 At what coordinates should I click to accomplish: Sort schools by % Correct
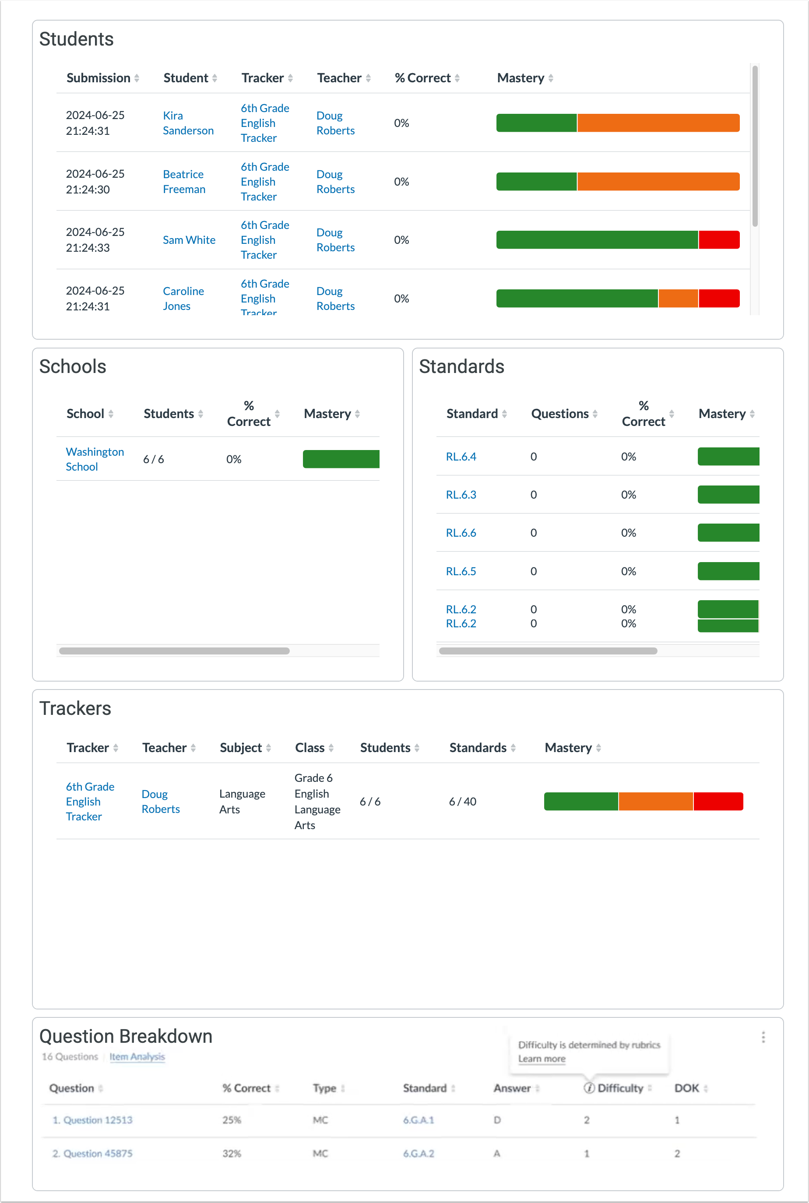[x=277, y=413]
